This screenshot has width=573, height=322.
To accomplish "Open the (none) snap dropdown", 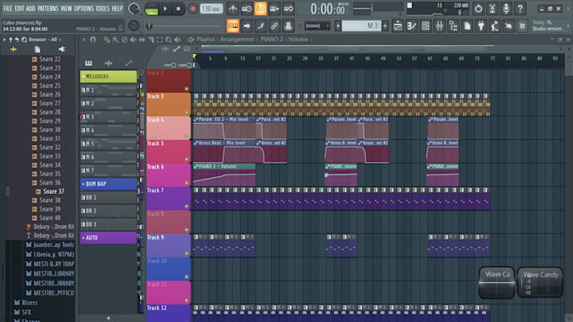I will click(317, 26).
